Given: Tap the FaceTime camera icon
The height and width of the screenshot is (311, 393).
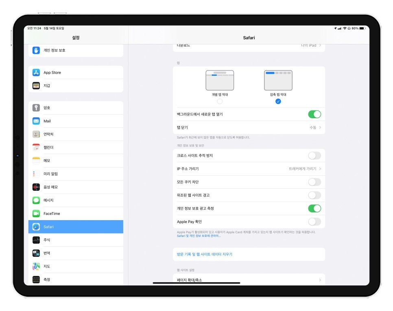Looking at the screenshot, I should [36, 214].
